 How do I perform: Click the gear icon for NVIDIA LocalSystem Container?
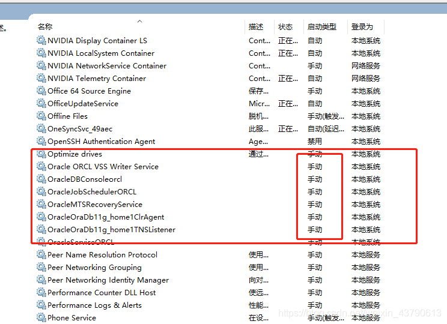tap(41, 53)
